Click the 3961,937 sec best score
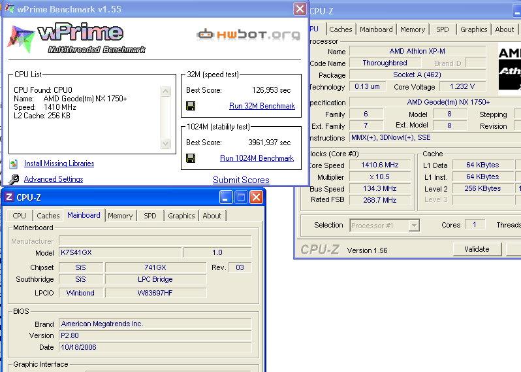The image size is (521, 372). click(270, 143)
